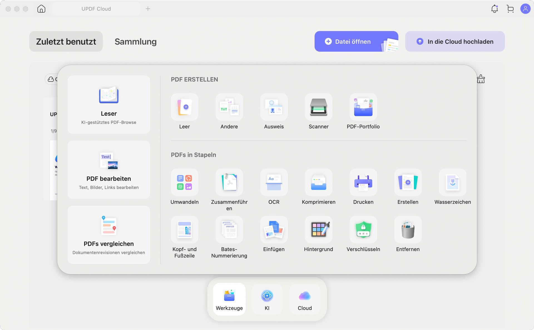This screenshot has width=534, height=330.
Task: Select the Zuletzt benutzt tab
Action: pos(66,41)
